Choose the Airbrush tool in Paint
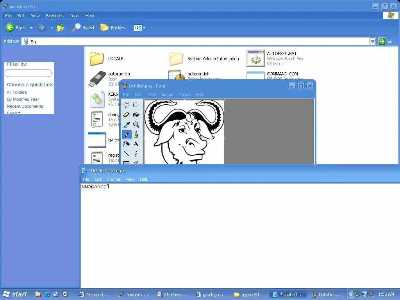 click(x=127, y=144)
